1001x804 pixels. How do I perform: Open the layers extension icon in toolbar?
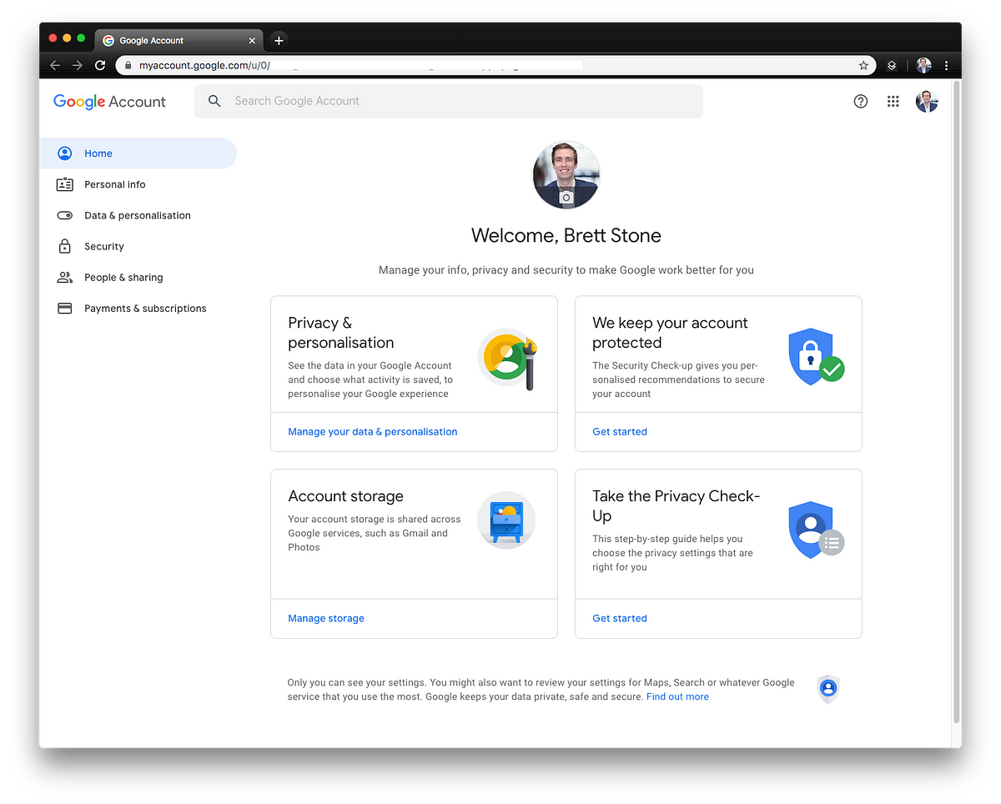pyautogui.click(x=892, y=65)
